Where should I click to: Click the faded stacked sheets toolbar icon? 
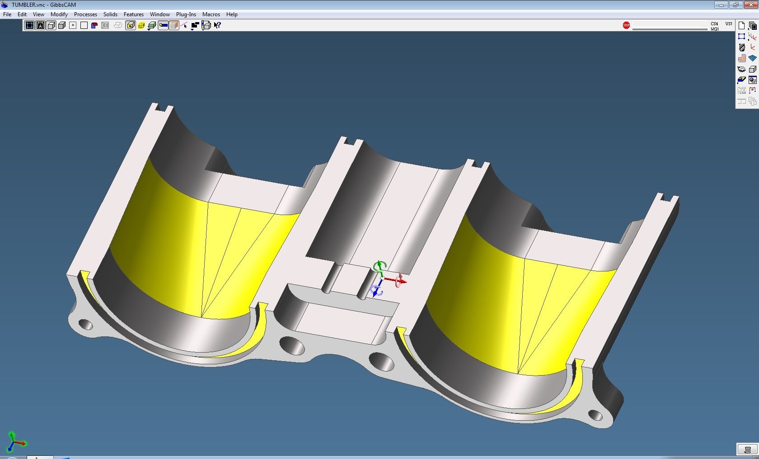[117, 25]
